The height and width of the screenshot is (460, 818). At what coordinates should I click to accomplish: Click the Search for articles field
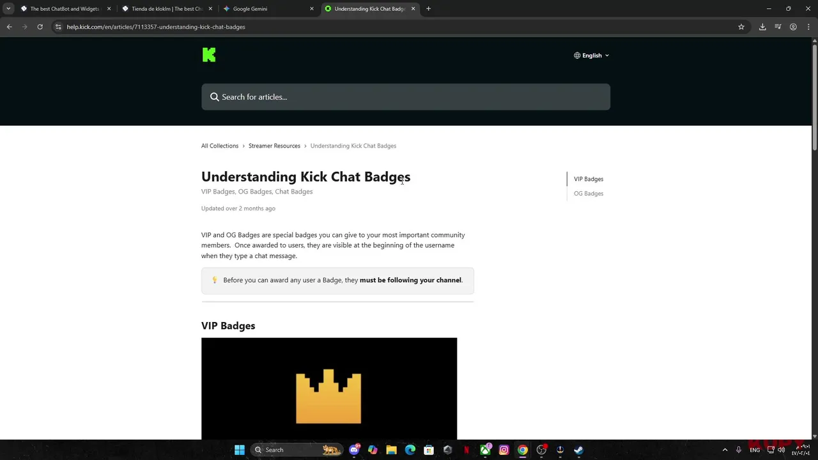click(x=406, y=97)
